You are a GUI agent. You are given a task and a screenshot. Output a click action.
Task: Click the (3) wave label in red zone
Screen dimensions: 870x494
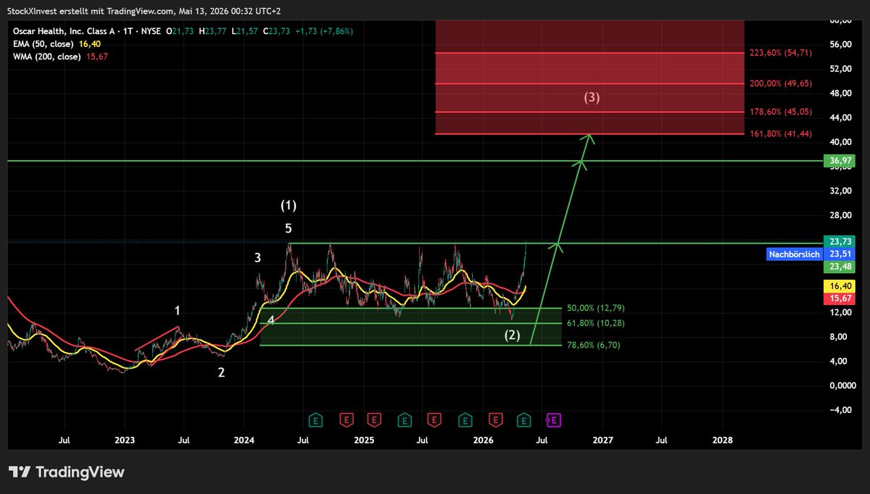click(x=592, y=97)
